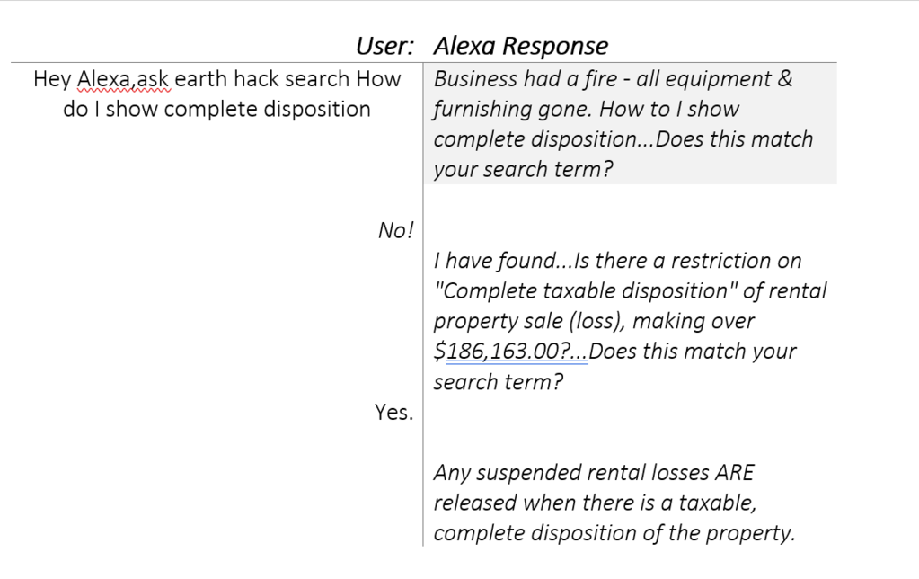
Task: Click the user reply "Yes."
Action: (x=393, y=413)
